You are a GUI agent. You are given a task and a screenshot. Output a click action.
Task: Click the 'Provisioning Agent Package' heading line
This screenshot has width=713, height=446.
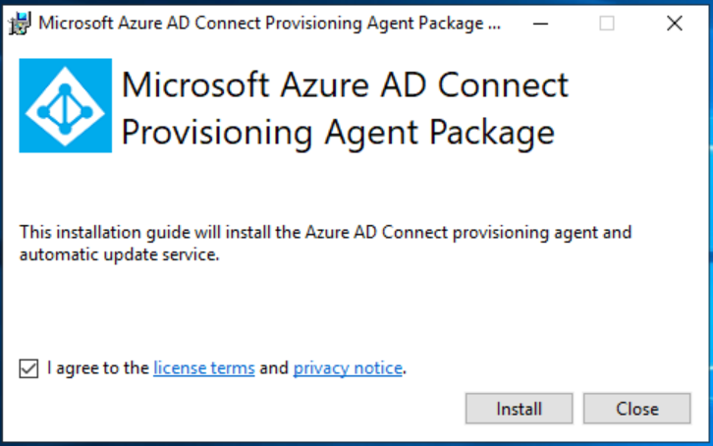[x=338, y=132]
